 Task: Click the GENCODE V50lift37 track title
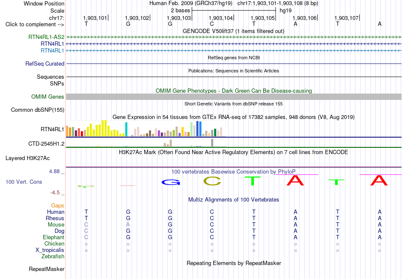click(233, 31)
